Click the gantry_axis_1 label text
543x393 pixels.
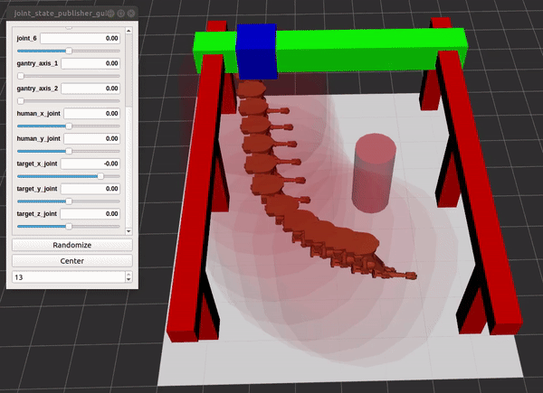click(37, 63)
